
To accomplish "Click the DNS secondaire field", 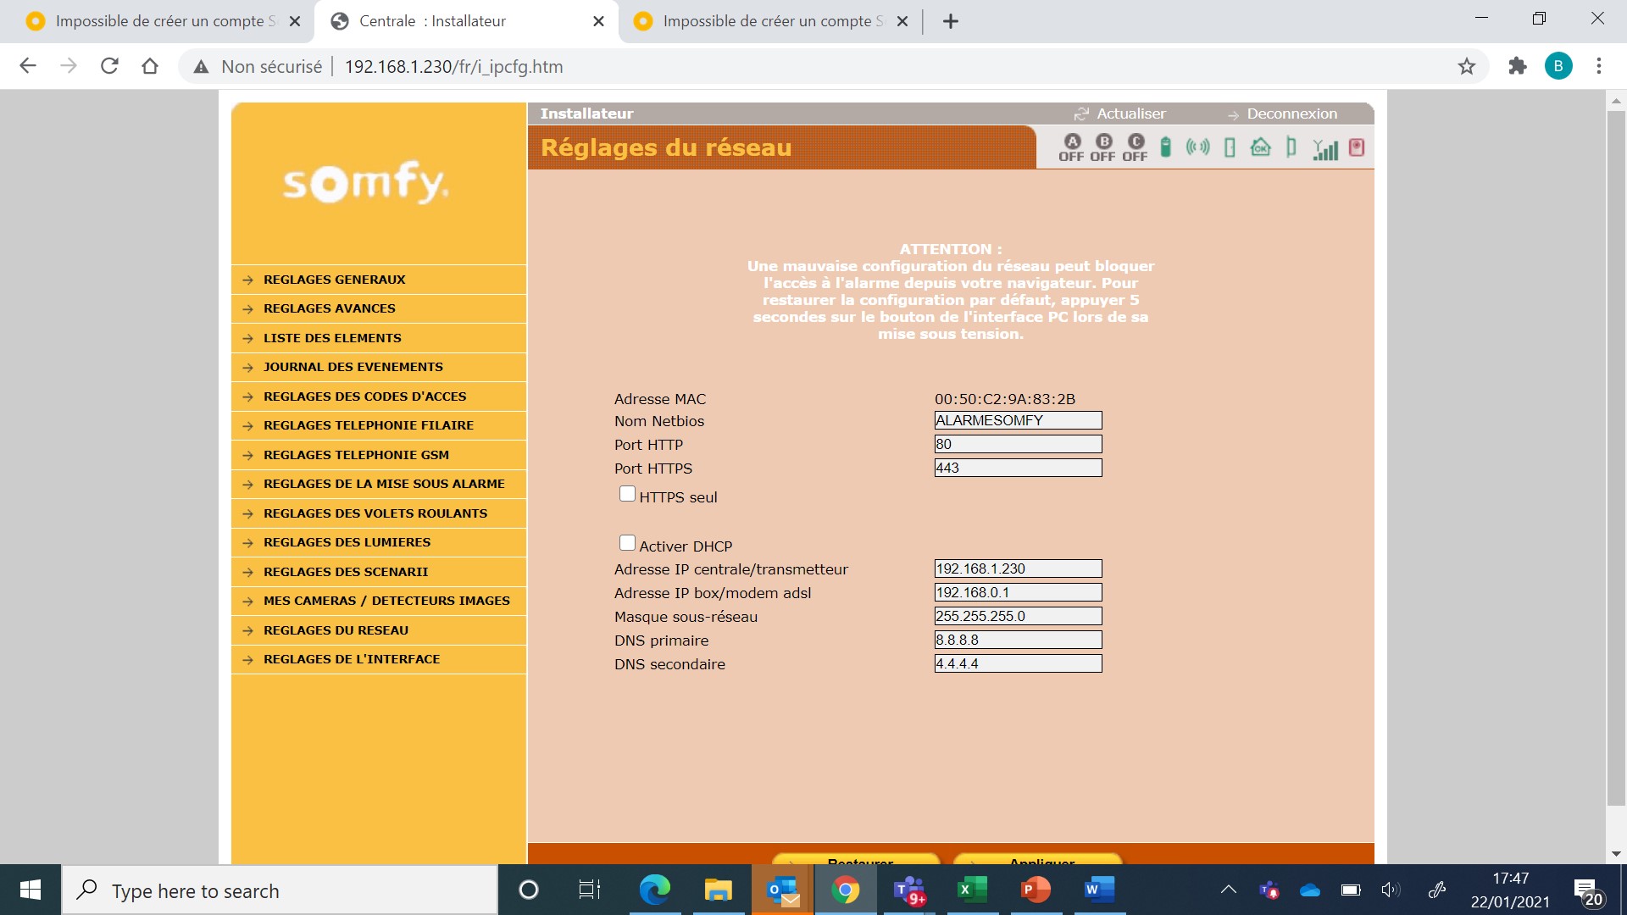I will (1018, 663).
